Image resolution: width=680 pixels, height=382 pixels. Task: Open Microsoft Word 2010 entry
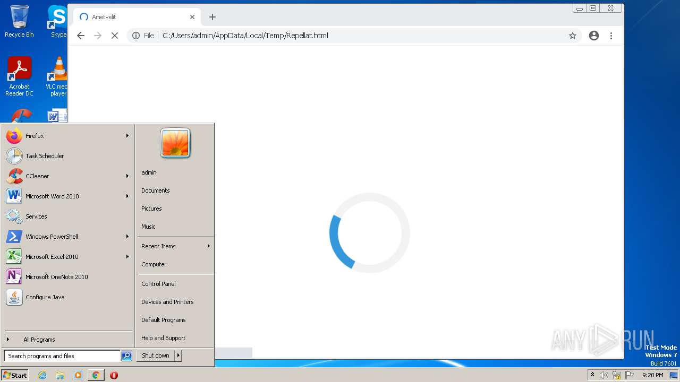tap(67, 196)
